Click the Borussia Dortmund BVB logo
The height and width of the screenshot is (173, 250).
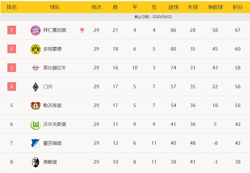click(x=36, y=49)
